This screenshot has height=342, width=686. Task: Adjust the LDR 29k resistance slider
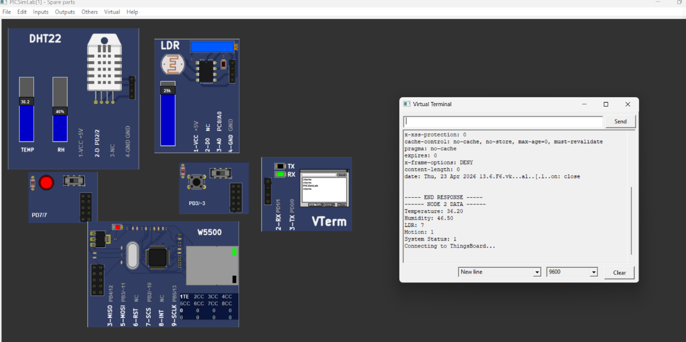point(168,113)
